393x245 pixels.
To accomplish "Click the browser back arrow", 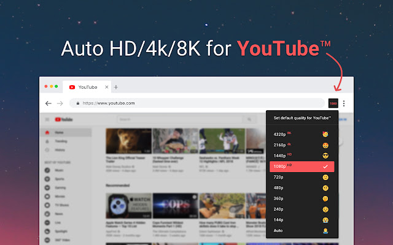I will point(49,104).
